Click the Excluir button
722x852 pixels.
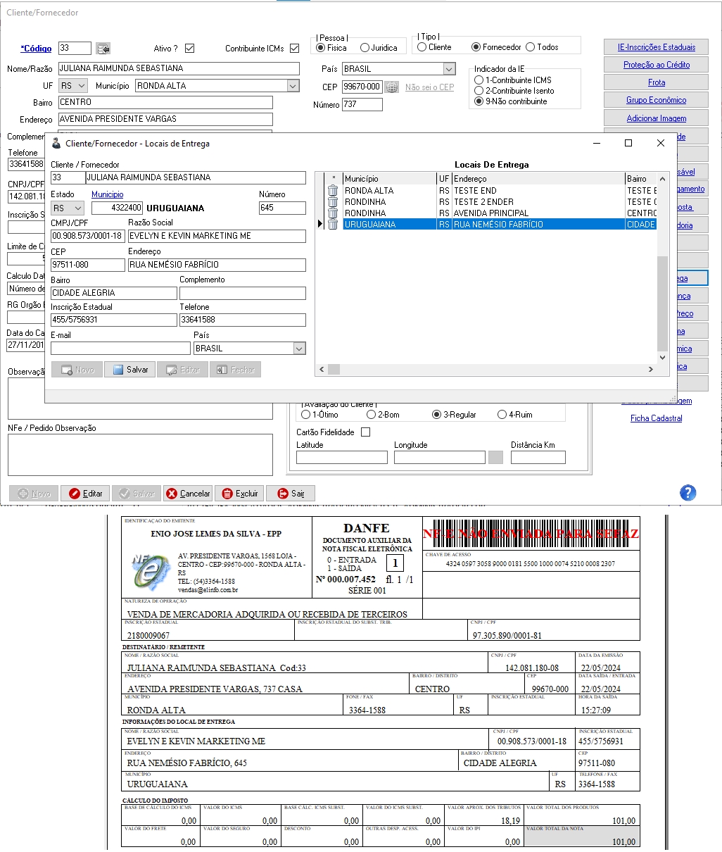(240, 494)
